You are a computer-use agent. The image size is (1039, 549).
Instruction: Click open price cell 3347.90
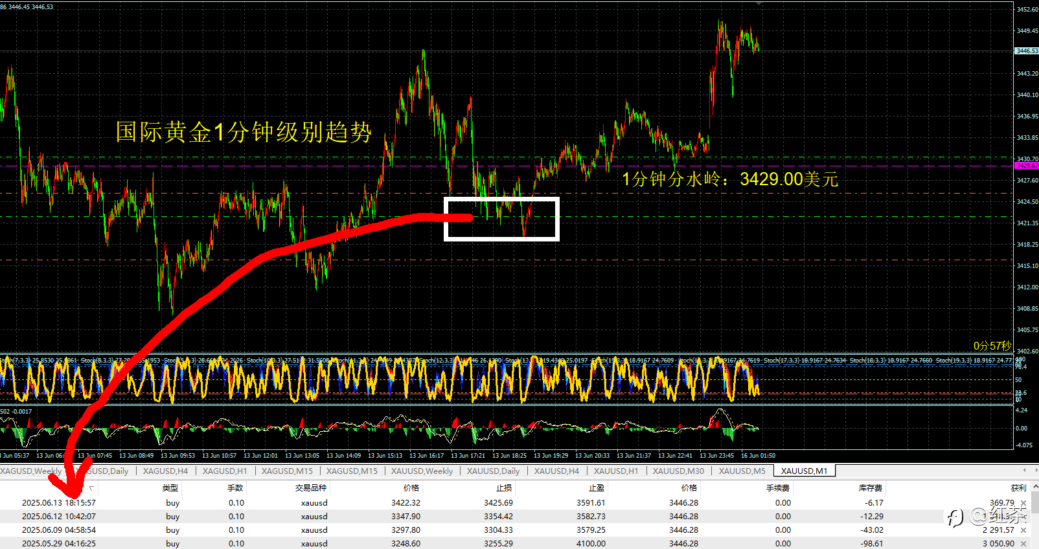[405, 517]
